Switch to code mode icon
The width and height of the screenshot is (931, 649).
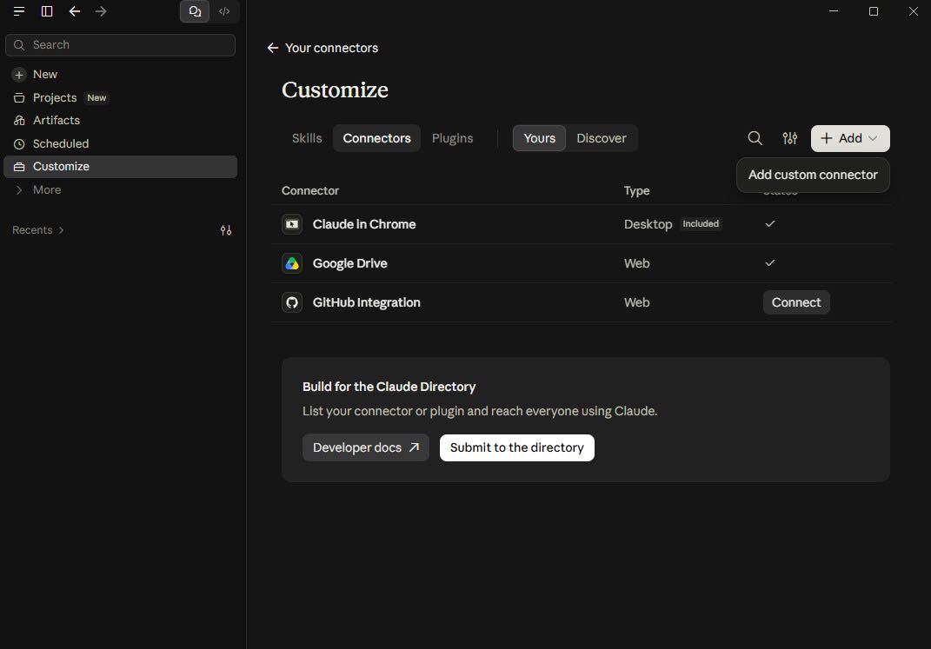[x=224, y=11]
